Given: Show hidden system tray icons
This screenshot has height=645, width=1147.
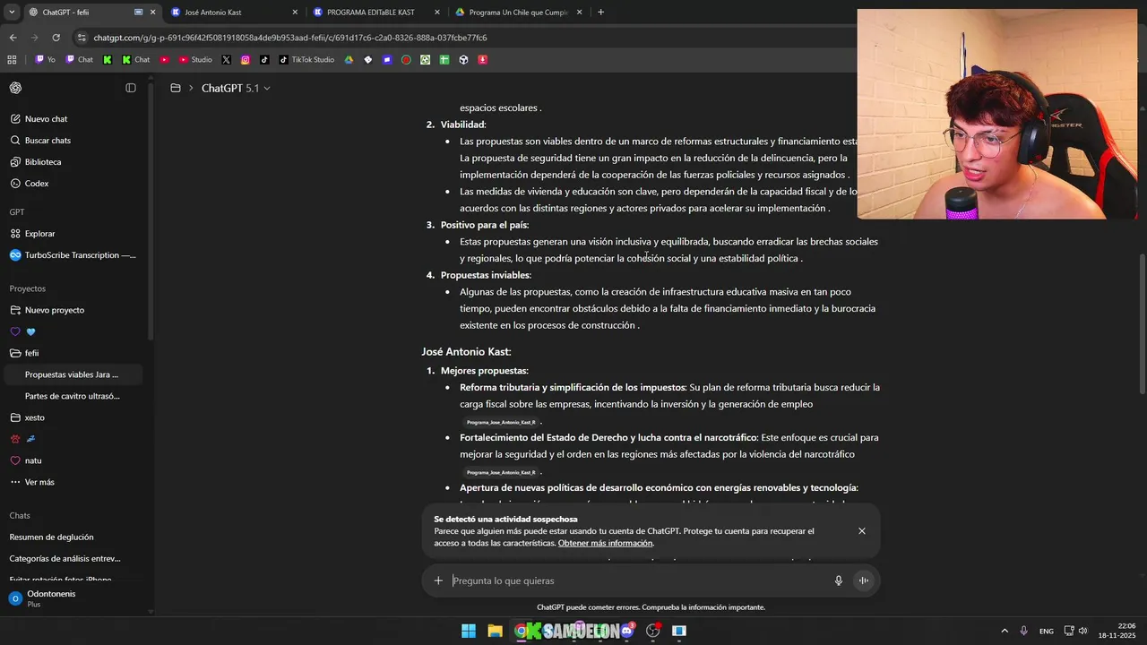Looking at the screenshot, I should click(x=1005, y=631).
